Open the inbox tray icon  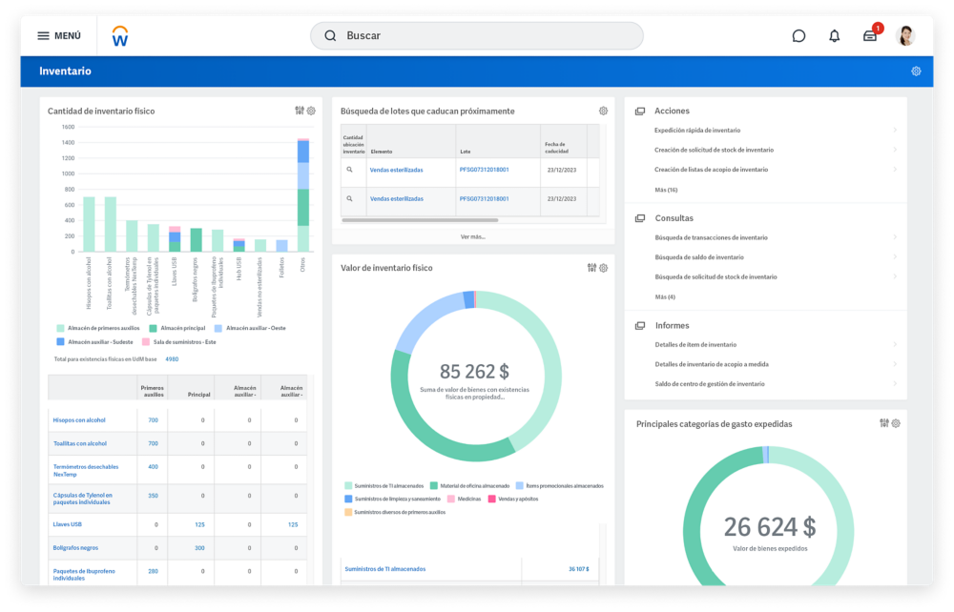(870, 36)
